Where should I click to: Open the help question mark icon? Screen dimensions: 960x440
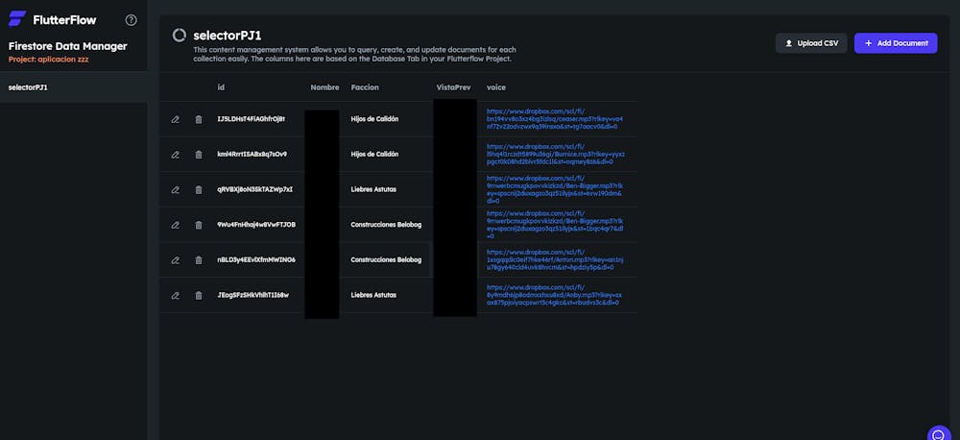click(132, 20)
